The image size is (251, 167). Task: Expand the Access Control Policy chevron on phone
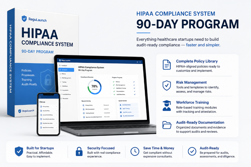click(x=56, y=115)
